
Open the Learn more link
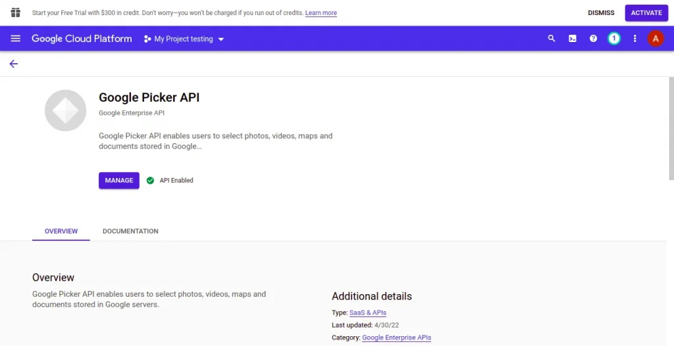321,13
